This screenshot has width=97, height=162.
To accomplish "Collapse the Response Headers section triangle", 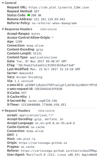I will click(3, 29).
